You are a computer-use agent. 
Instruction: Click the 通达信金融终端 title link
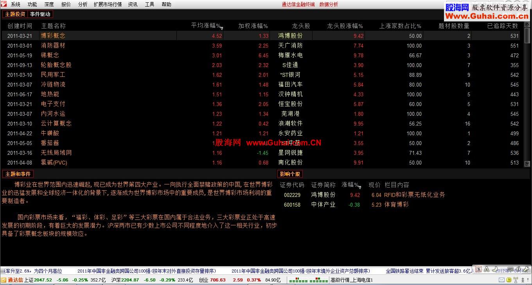pyautogui.click(x=298, y=4)
